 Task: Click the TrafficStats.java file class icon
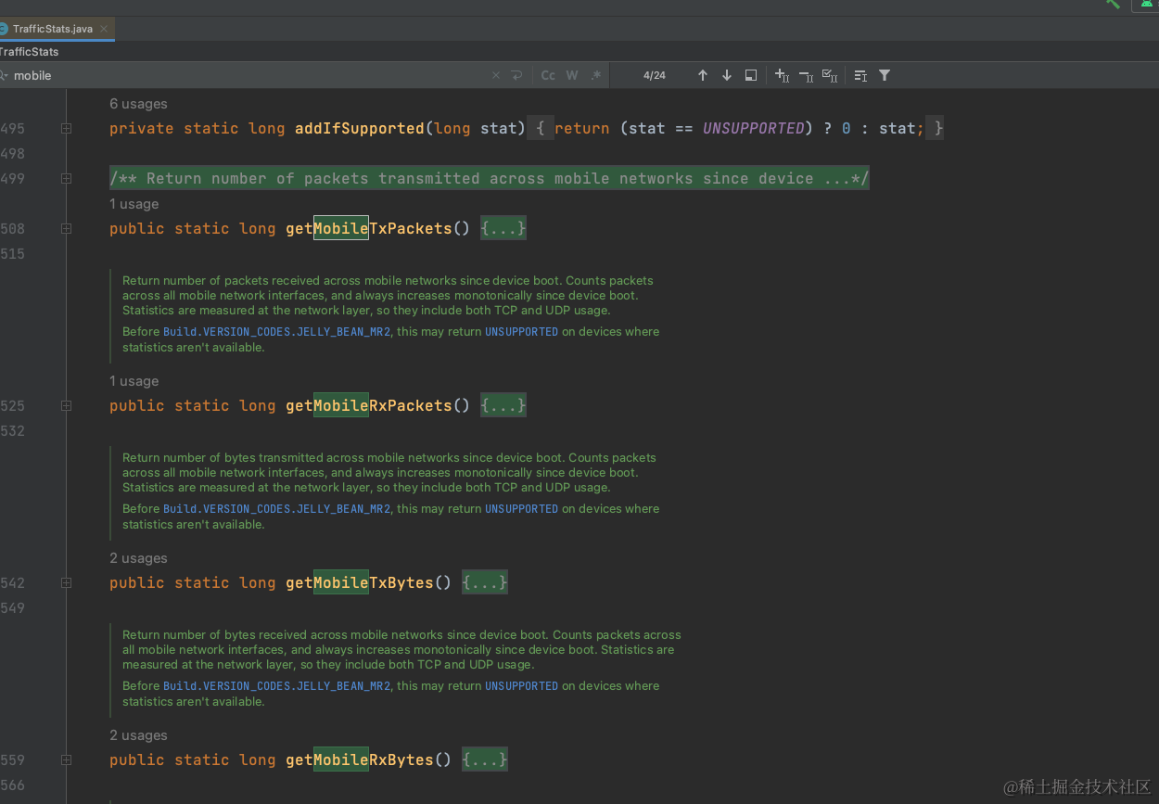pos(3,29)
